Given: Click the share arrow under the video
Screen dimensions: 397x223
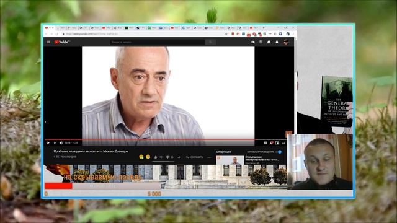Looking at the screenshot, I should point(179,157).
